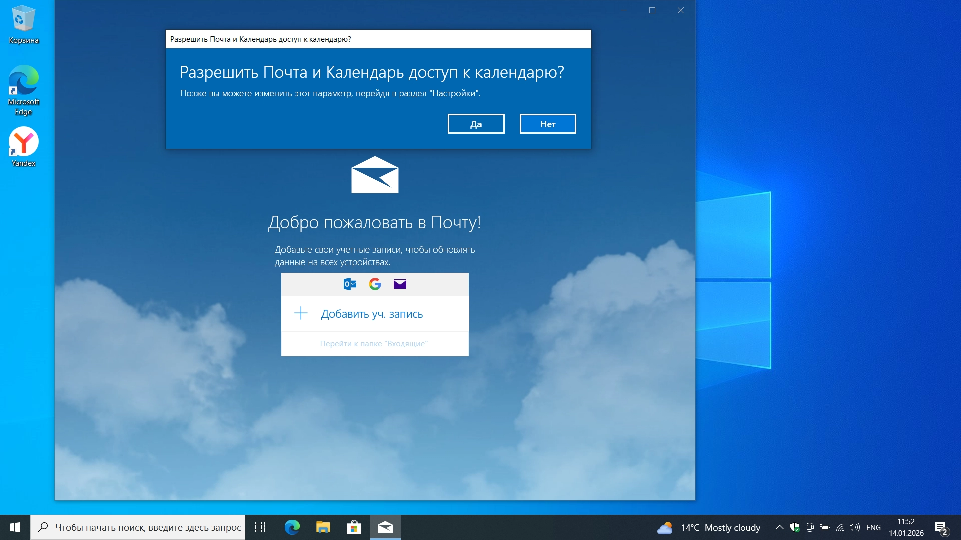Viewport: 961px width, 540px height.
Task: Click Добавить уч. запись text
Action: (372, 314)
